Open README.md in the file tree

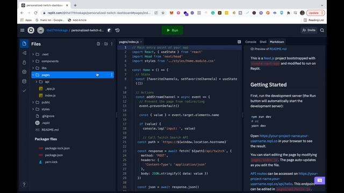coord(50,130)
